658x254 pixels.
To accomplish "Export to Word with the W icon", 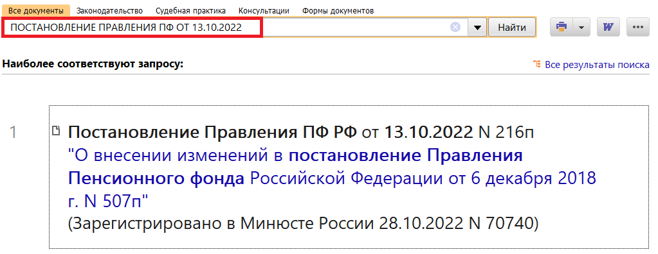I will [x=608, y=27].
